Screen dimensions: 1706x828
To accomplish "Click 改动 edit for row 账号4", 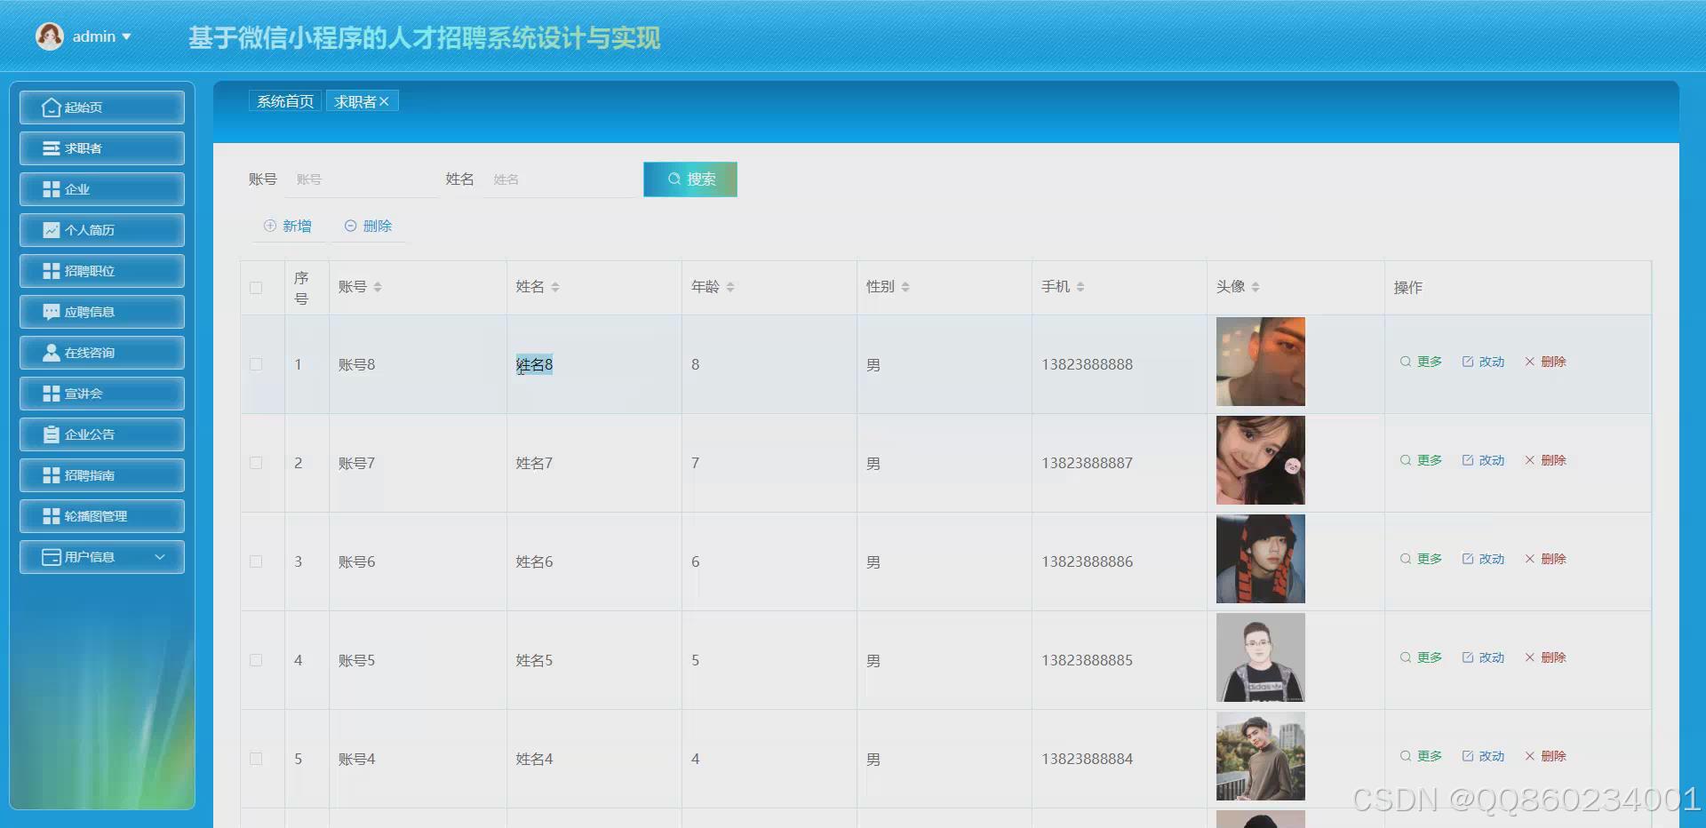I will point(1483,756).
